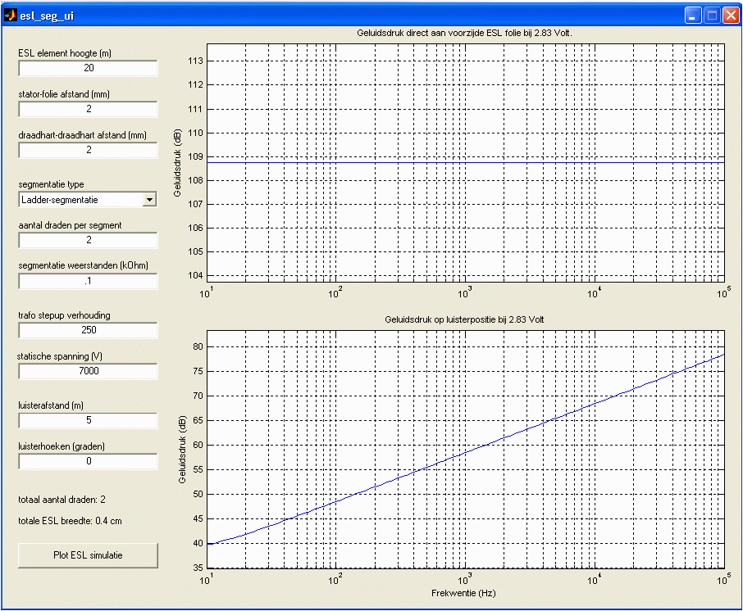Click the MATLAB icon in title bar
The height and width of the screenshot is (611, 743).
(x=10, y=16)
